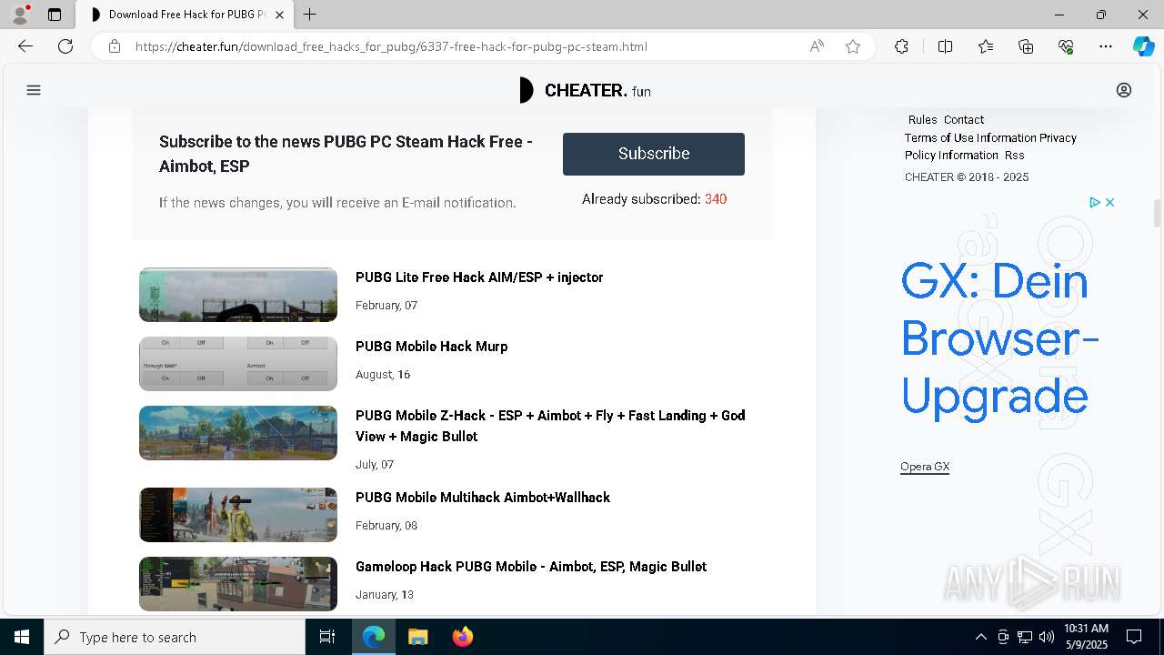This screenshot has width=1164, height=655.
Task: Open the user account icon
Action: (1124, 90)
